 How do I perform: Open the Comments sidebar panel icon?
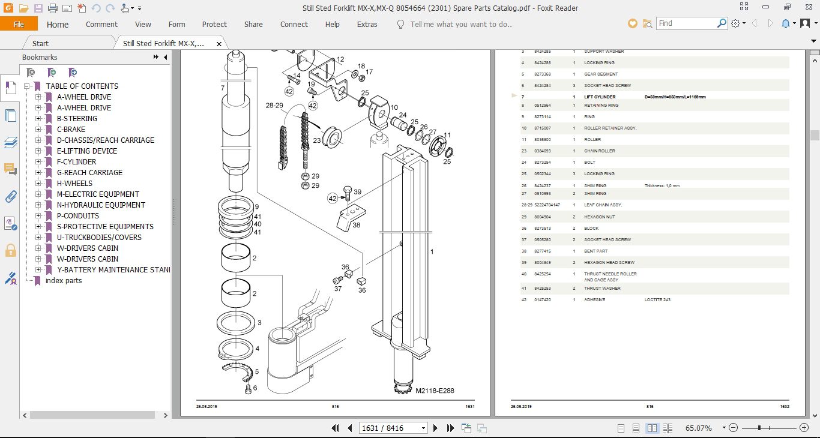click(10, 170)
